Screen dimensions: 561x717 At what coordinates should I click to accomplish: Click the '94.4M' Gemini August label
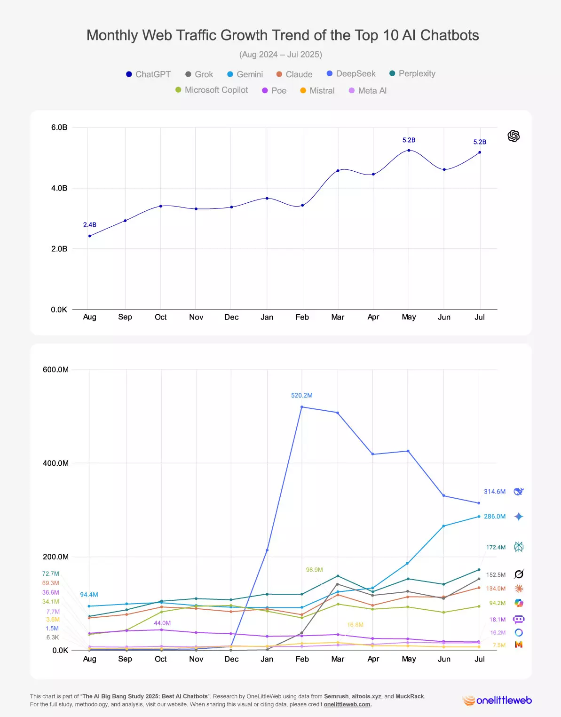(89, 595)
